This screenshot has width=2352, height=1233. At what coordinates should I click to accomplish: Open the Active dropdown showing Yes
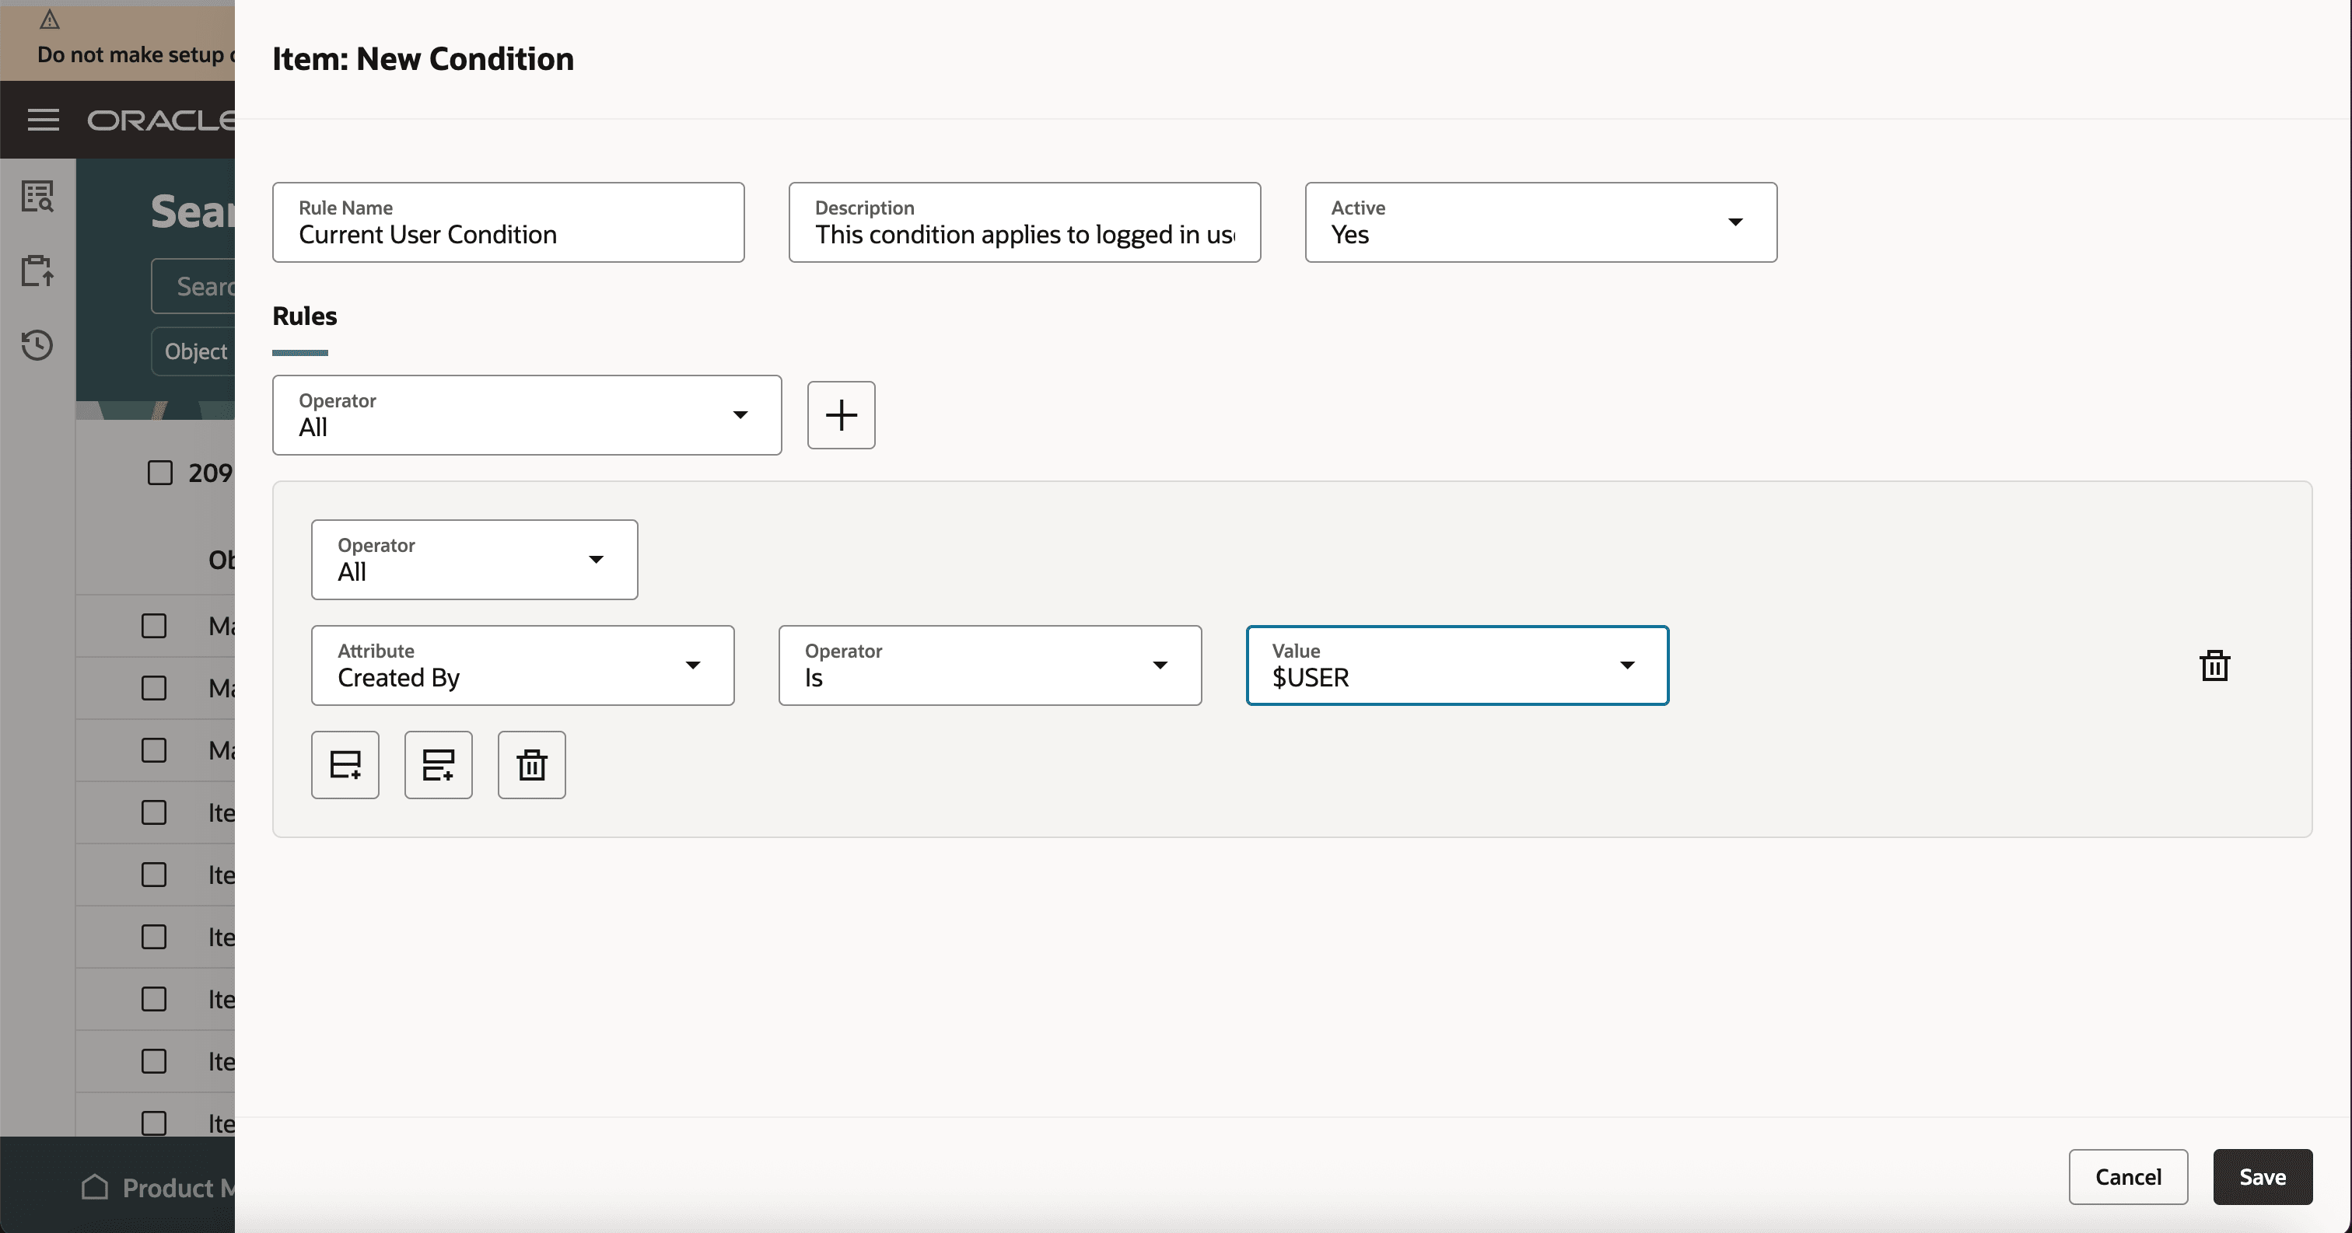pyautogui.click(x=1540, y=222)
